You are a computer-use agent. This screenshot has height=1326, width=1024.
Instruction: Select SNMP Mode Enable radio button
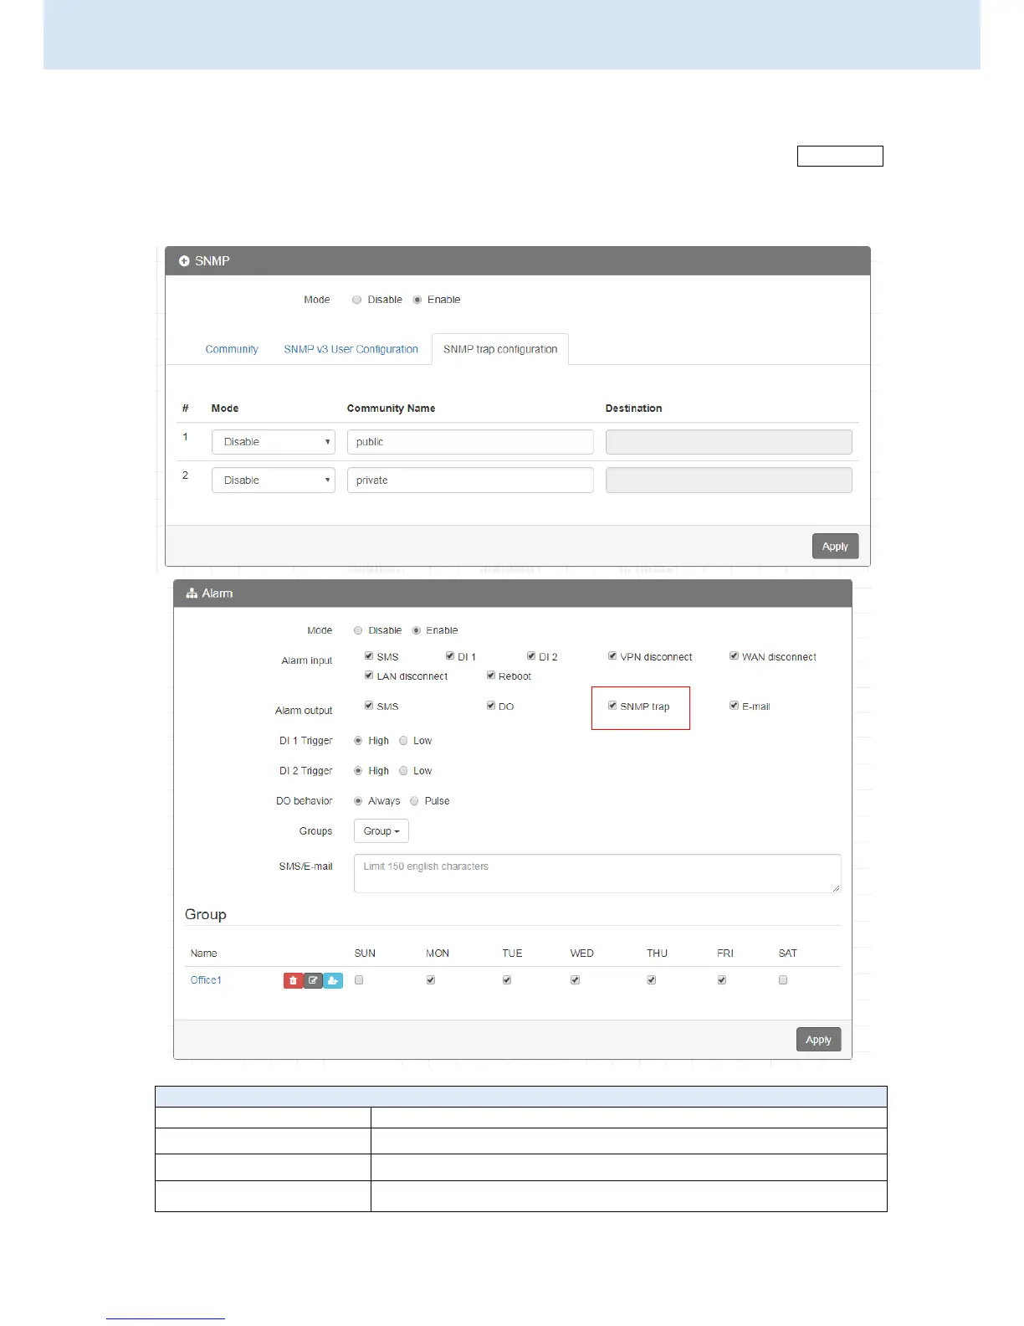tap(417, 300)
